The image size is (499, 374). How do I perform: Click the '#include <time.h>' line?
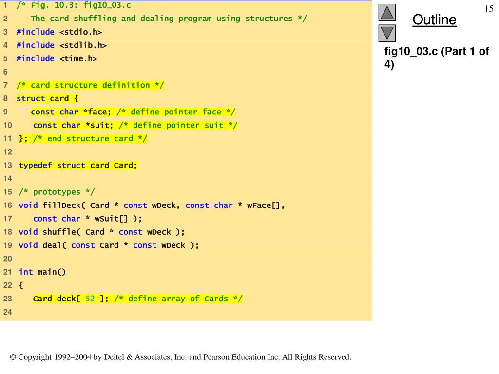(x=57, y=59)
